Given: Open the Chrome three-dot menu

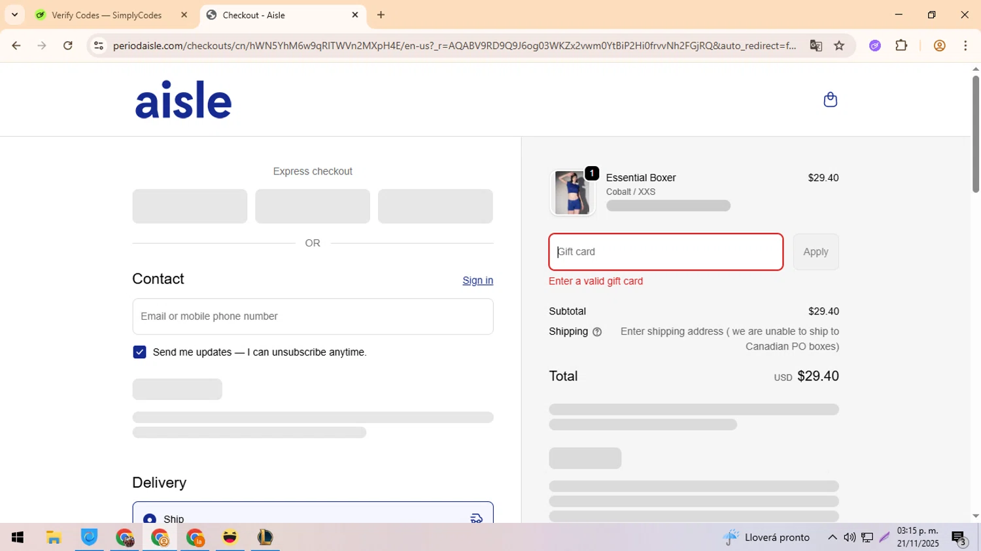Looking at the screenshot, I should [x=965, y=46].
